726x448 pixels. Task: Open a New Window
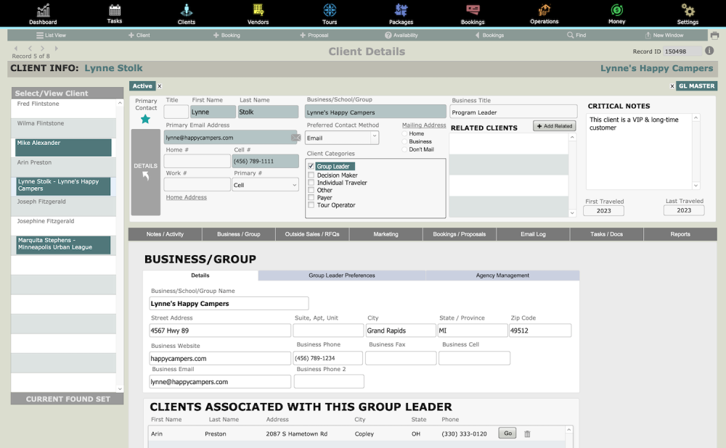664,35
